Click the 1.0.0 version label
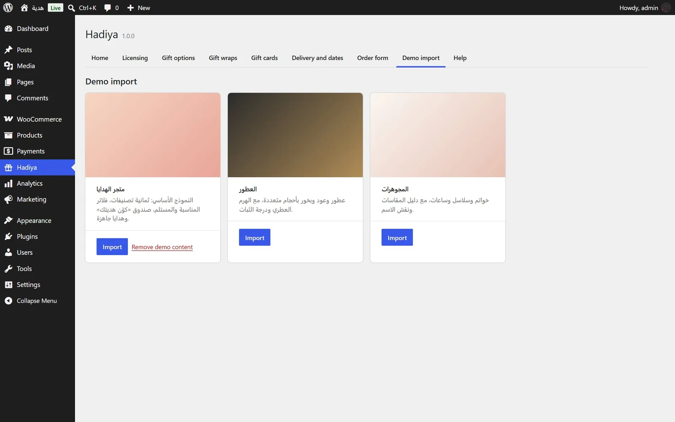 coord(128,36)
